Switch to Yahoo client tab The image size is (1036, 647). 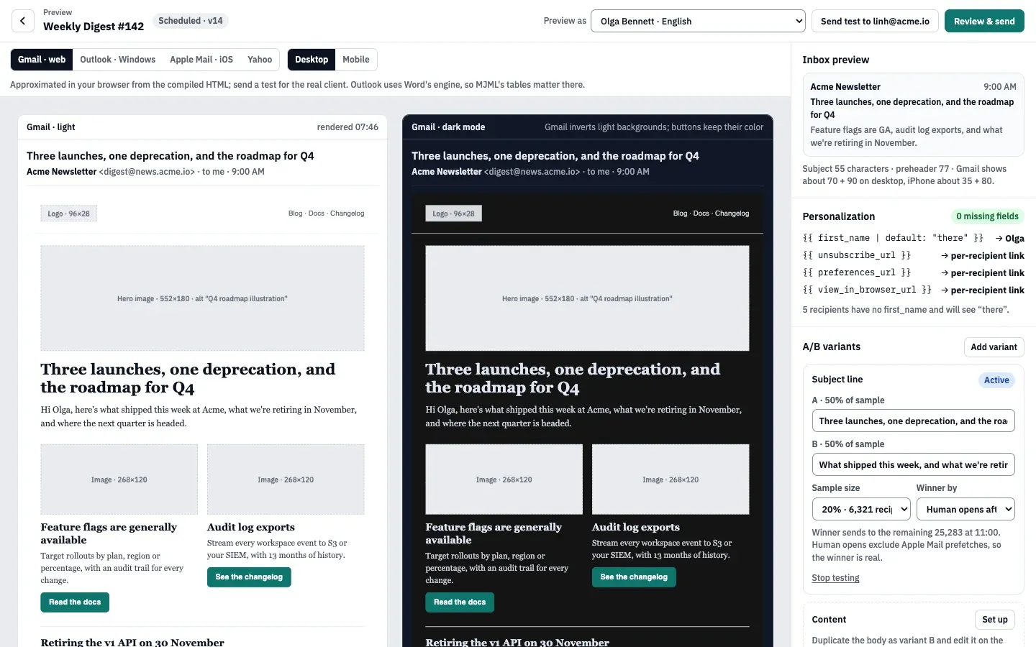260,60
